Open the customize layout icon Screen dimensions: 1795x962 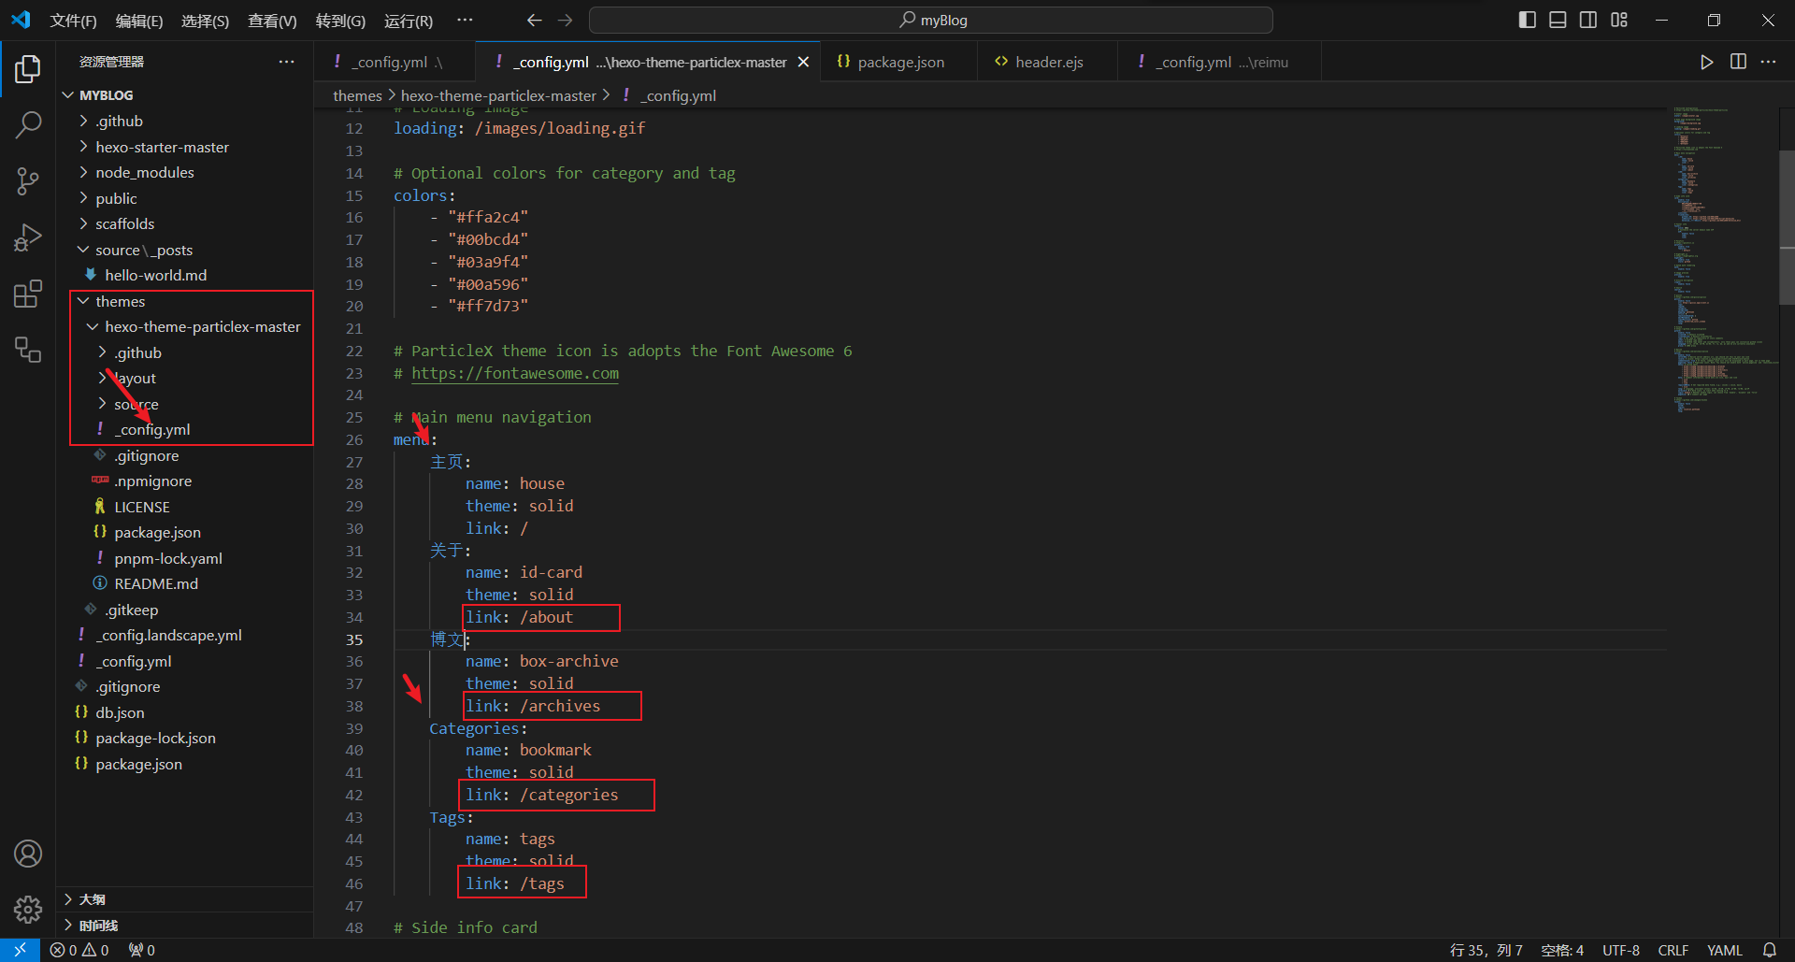pyautogui.click(x=1619, y=20)
